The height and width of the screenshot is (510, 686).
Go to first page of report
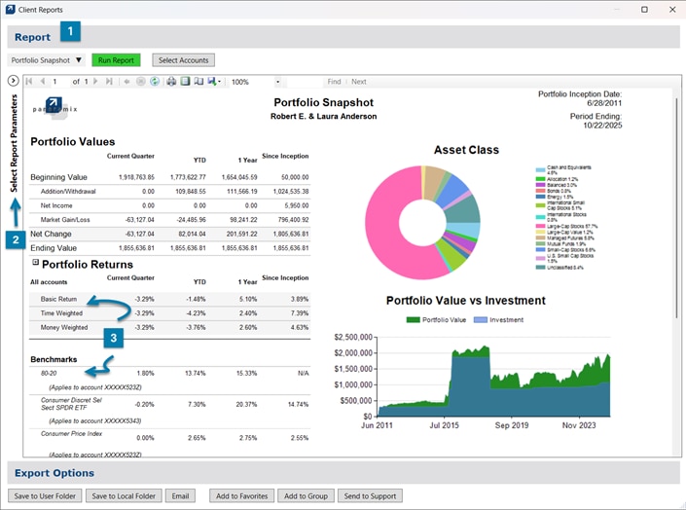point(28,82)
